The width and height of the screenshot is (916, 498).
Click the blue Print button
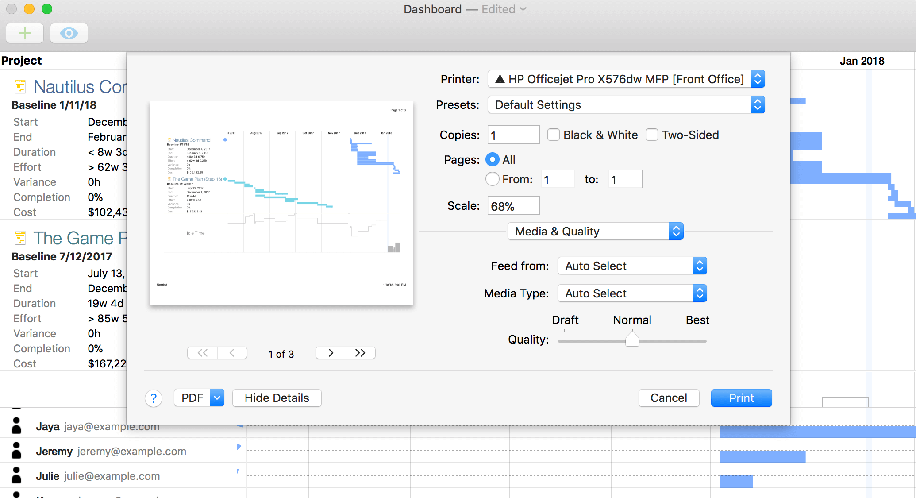point(741,398)
